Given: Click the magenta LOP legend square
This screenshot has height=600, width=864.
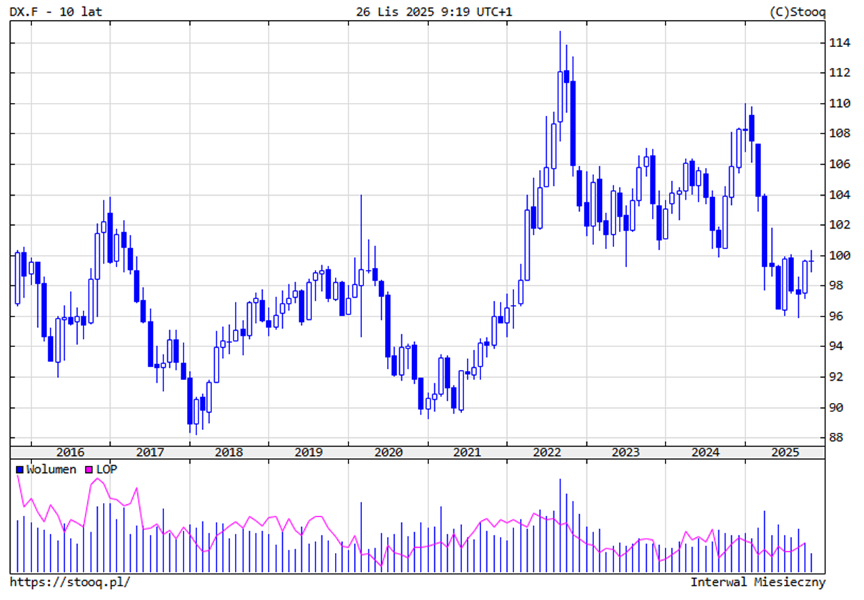Looking at the screenshot, I should click(89, 469).
